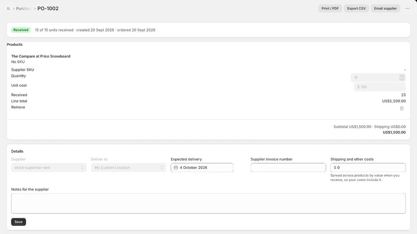Click the PO-1002 page title
The width and height of the screenshot is (417, 234).
pyautogui.click(x=48, y=8)
